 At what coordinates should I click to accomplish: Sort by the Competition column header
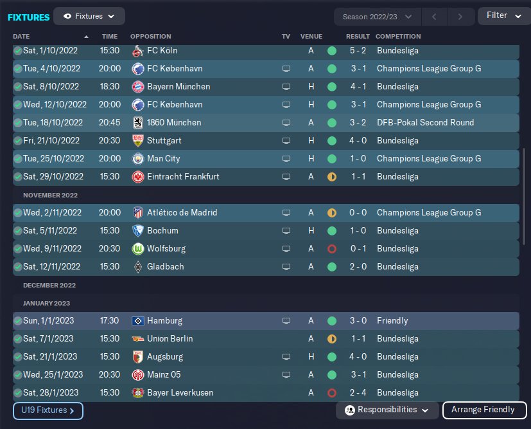[x=398, y=36]
